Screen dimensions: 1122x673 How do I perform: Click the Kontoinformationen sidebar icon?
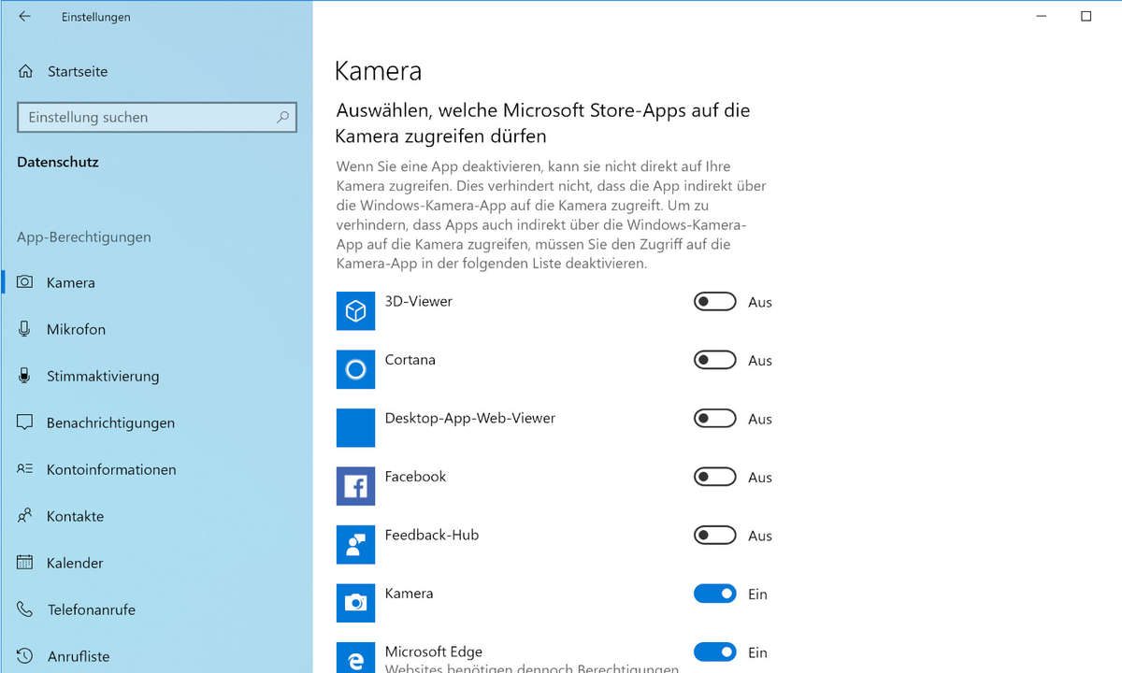tap(25, 469)
